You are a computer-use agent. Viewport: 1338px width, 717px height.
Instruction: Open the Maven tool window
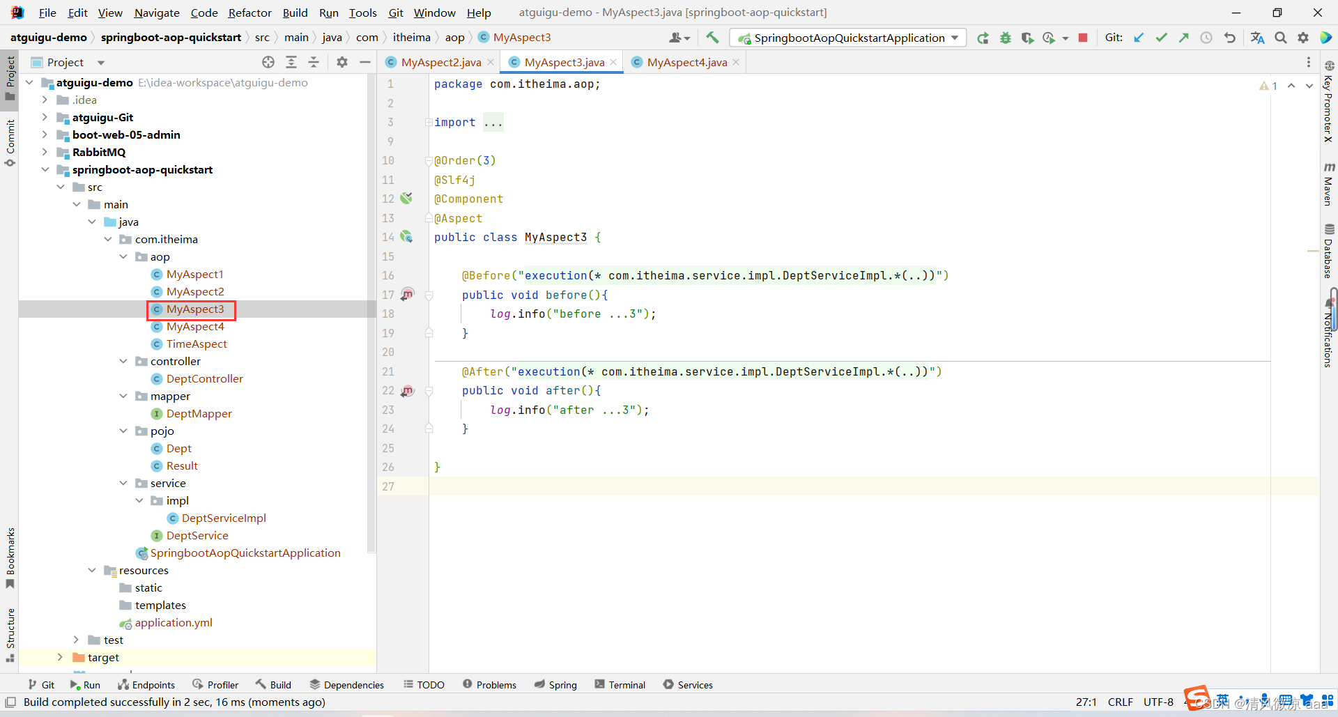(x=1329, y=184)
